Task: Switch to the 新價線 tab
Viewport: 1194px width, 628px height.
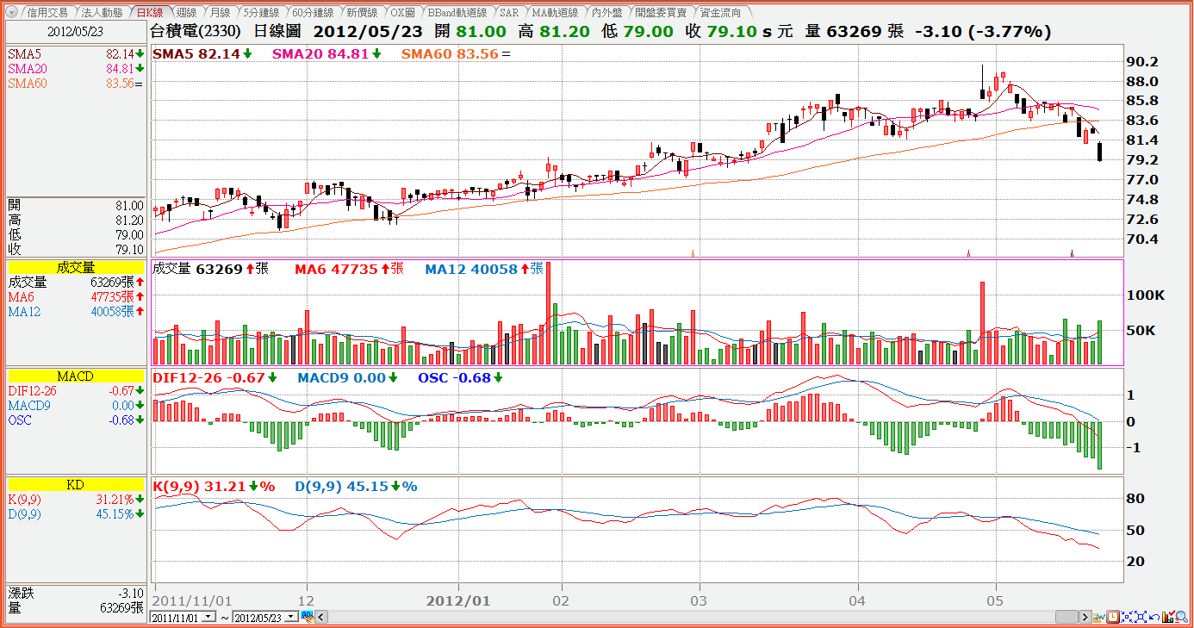Action: tap(363, 13)
